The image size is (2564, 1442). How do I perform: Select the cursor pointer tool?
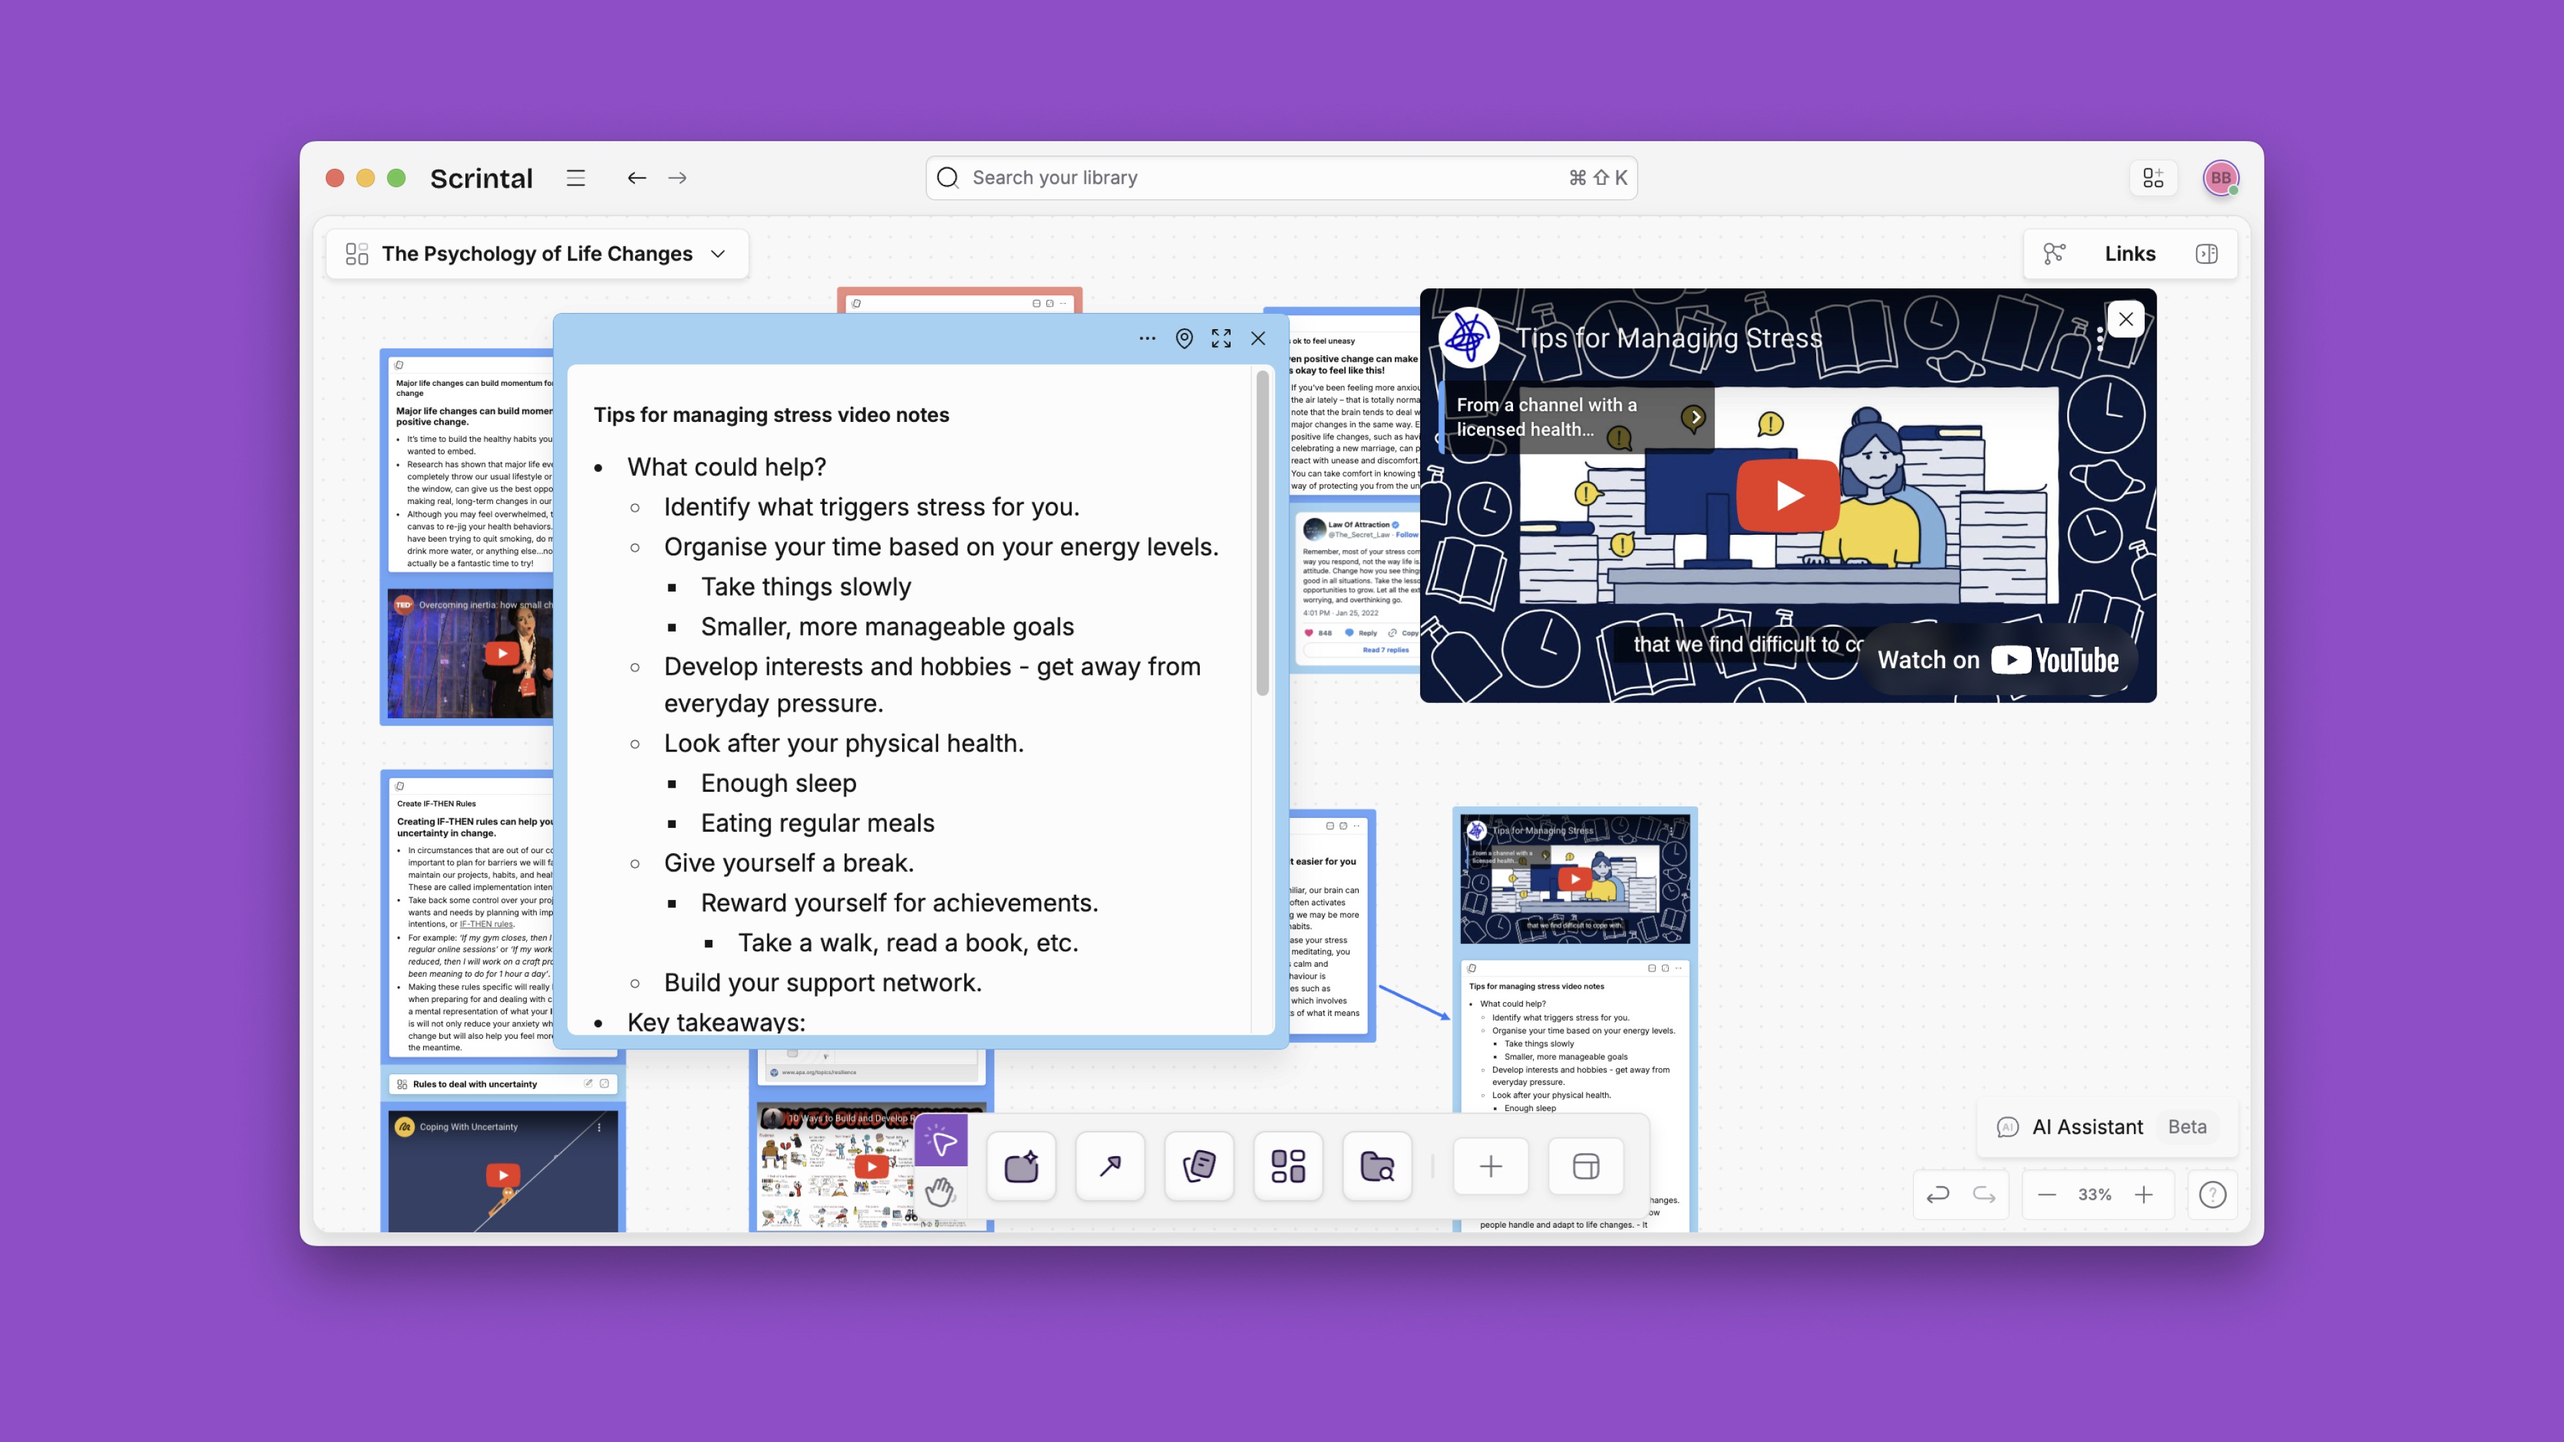coord(941,1142)
